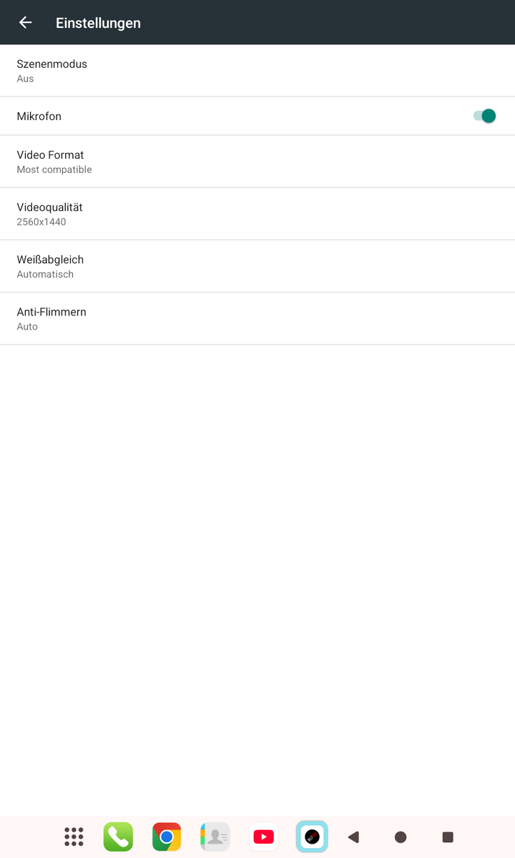
Task: Tap the Most compatible format value
Action: tap(54, 169)
